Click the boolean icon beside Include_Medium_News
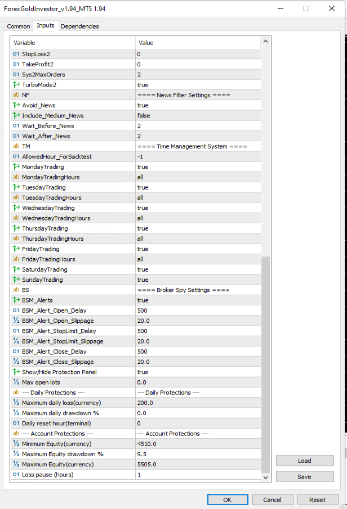347x509 pixels. tap(16, 115)
